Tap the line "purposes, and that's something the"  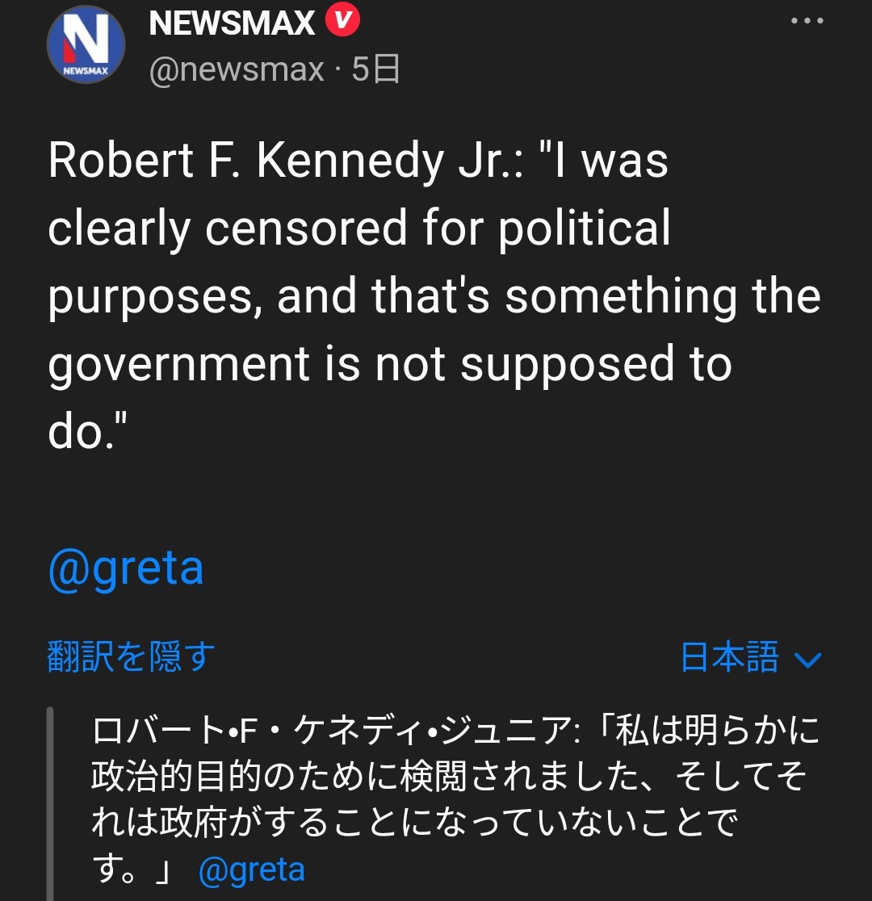tap(434, 296)
